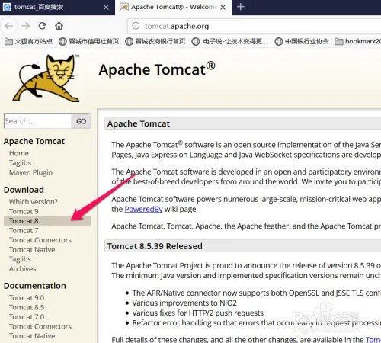Open Tomcat 9.0 documentation
381x343 pixels.
pos(27,298)
